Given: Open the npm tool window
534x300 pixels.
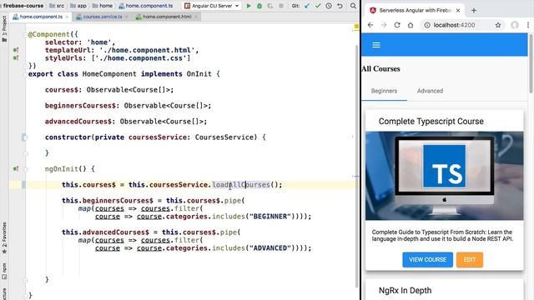Looking at the screenshot, I should tap(4, 271).
